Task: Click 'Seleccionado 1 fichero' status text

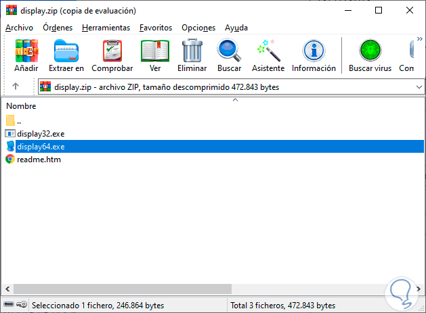Action: coord(98,306)
